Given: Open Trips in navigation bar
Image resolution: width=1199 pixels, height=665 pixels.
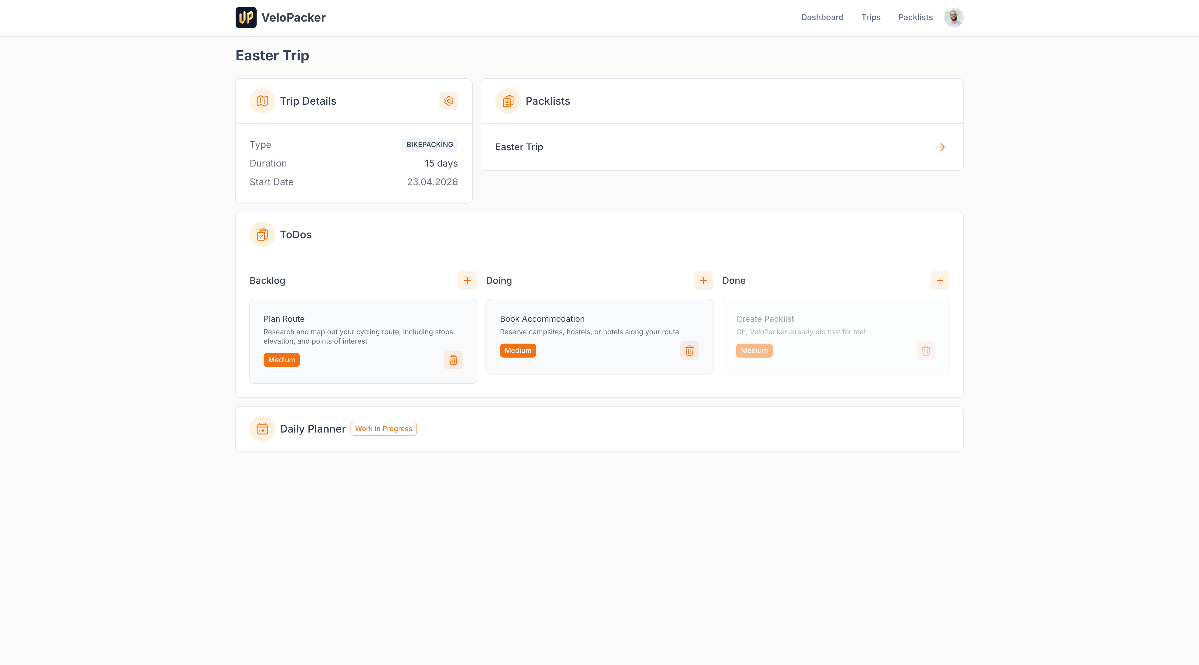Looking at the screenshot, I should tap(870, 18).
